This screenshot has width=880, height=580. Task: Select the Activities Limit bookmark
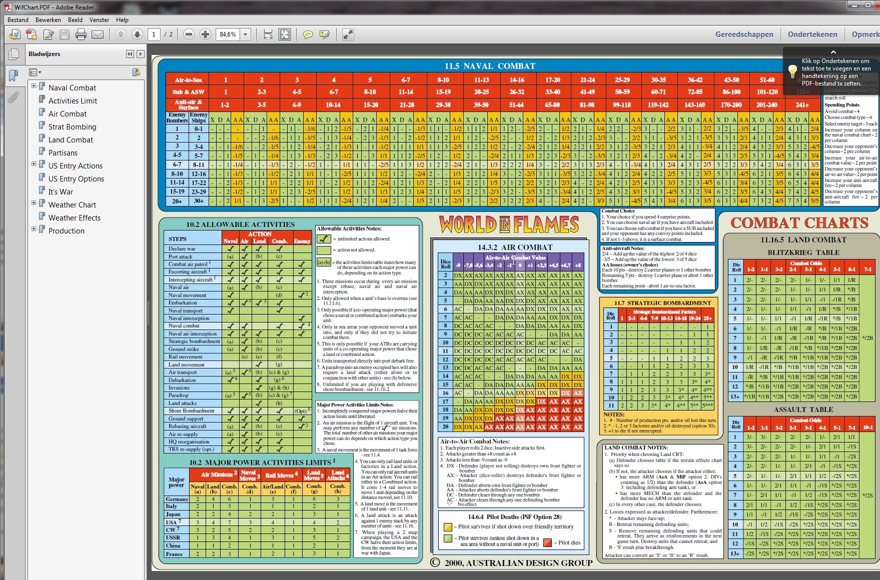[x=73, y=100]
